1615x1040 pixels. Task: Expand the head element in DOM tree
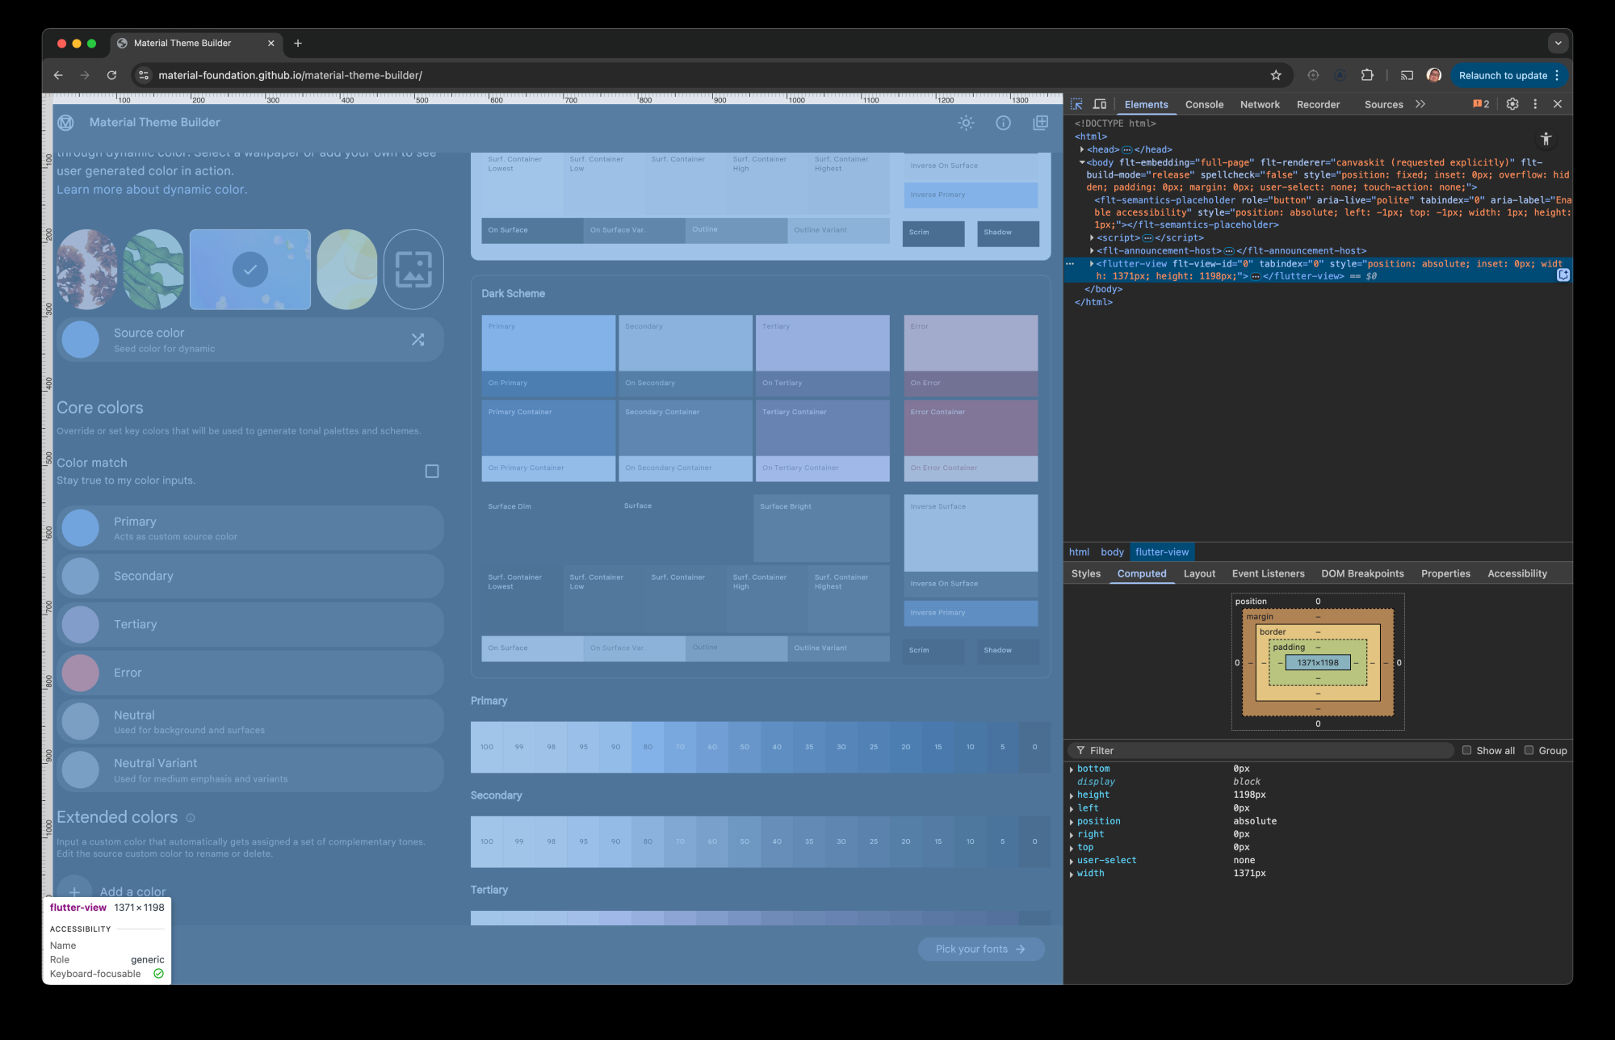[1082, 149]
